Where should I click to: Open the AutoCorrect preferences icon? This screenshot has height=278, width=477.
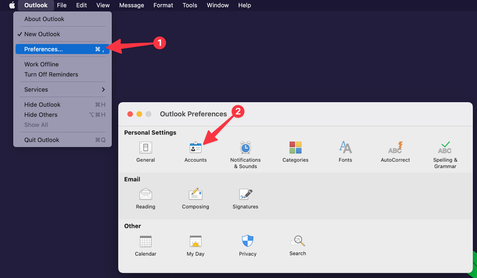pos(395,147)
